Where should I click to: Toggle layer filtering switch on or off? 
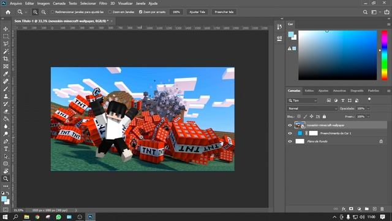[x=369, y=99]
